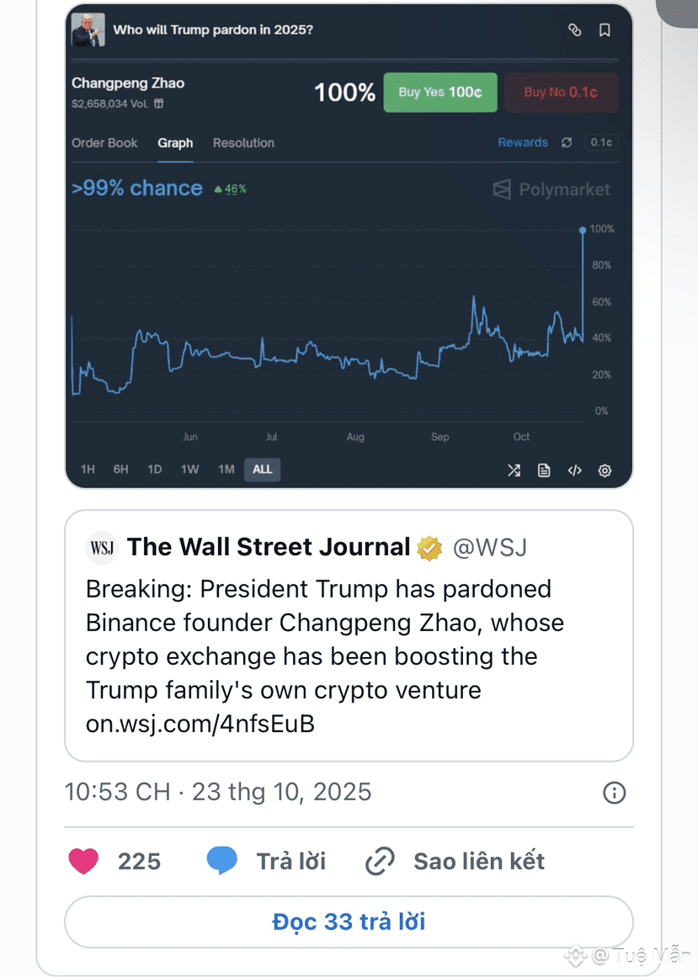The width and height of the screenshot is (698, 977).
Task: Click the Đọc 33 trả lời button
Action: [349, 922]
